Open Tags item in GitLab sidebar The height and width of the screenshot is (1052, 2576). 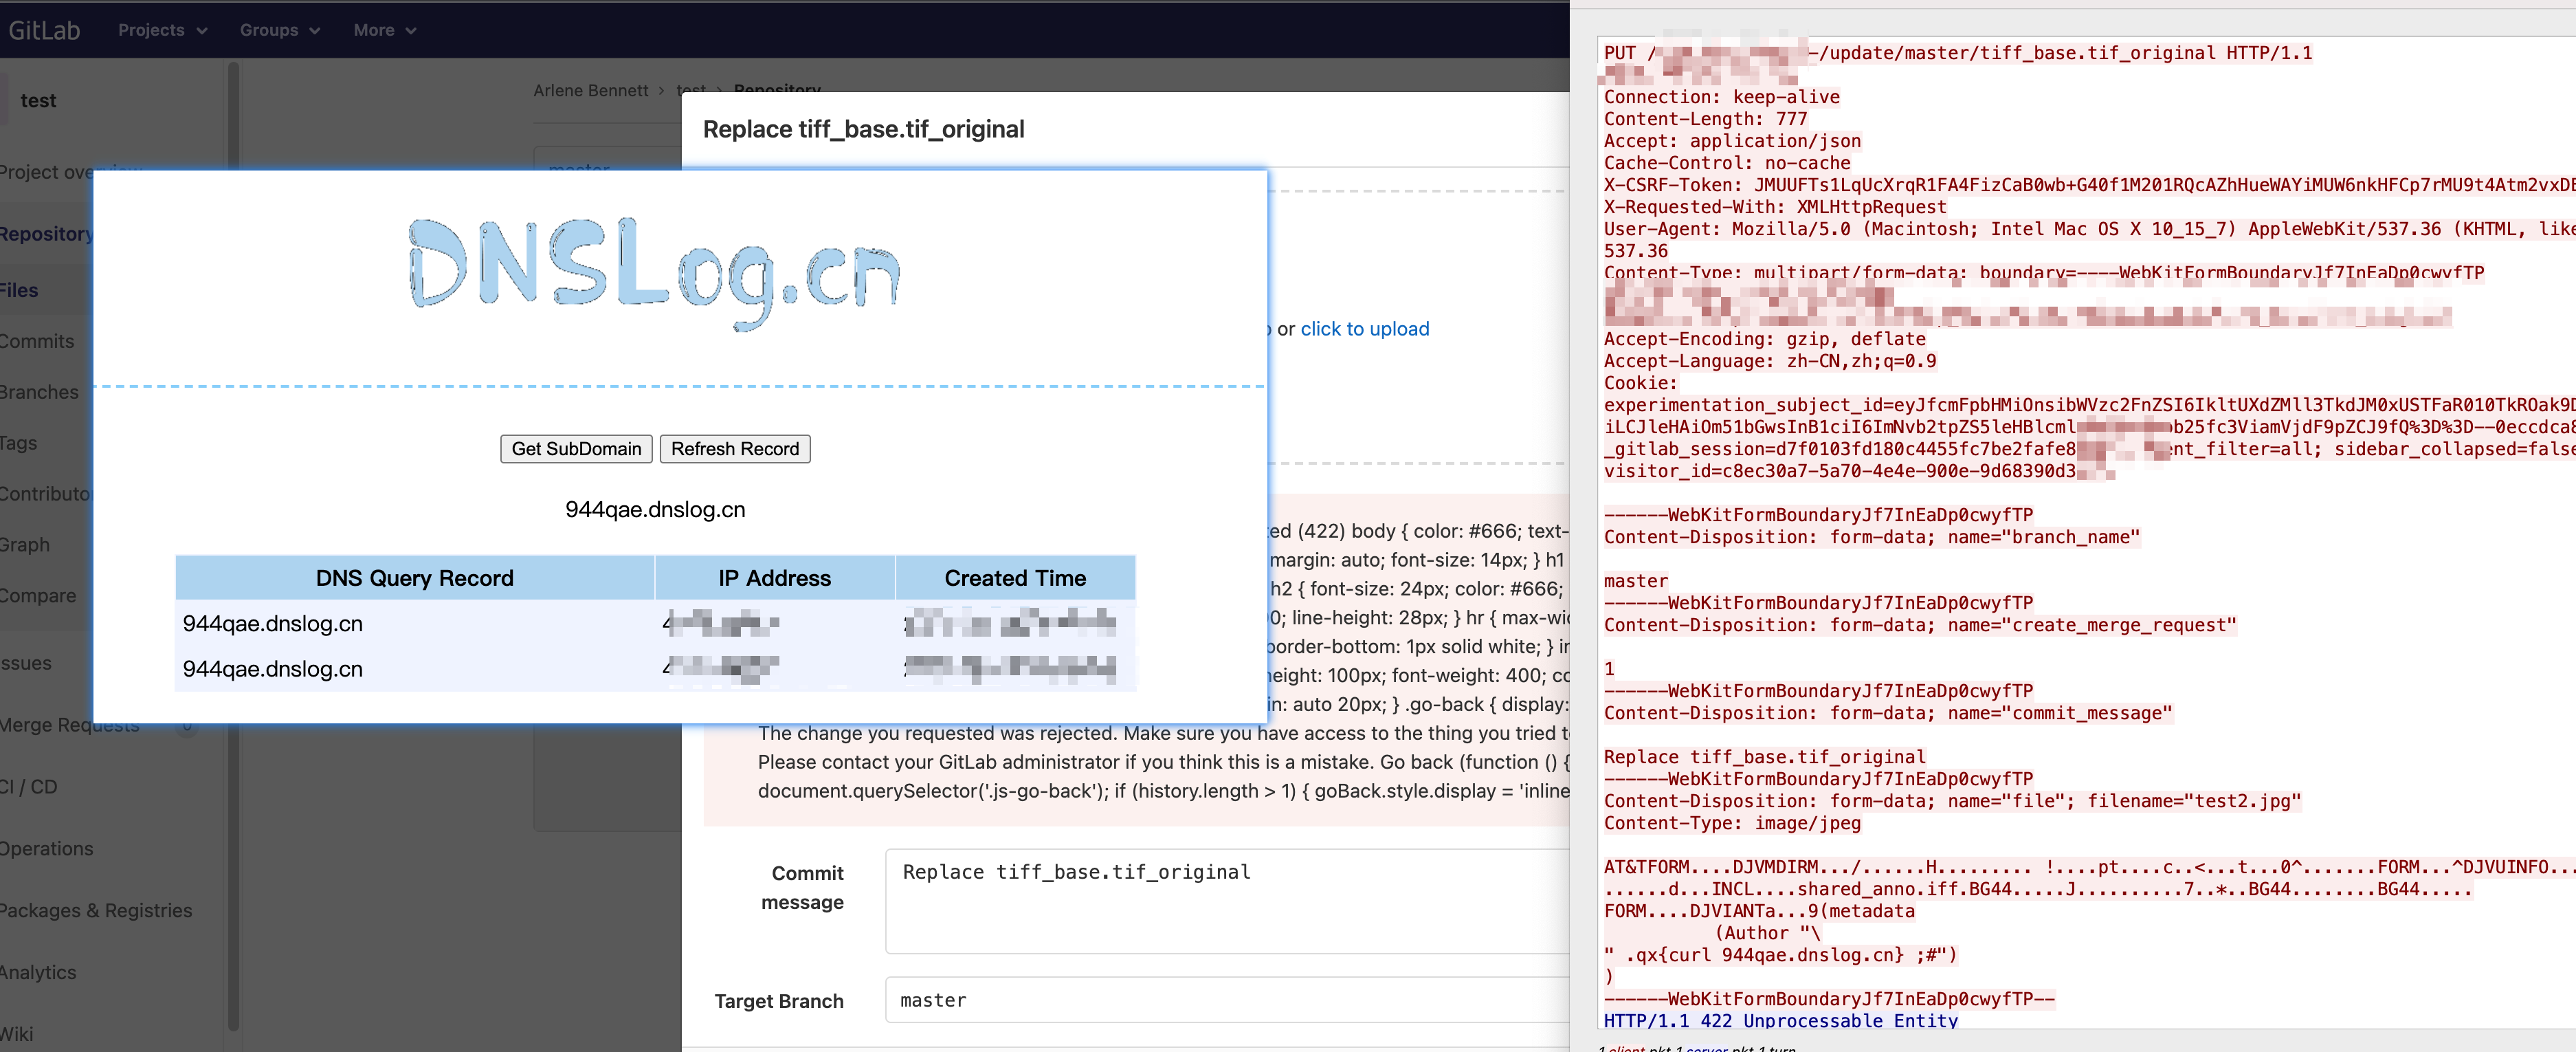pyautogui.click(x=19, y=442)
